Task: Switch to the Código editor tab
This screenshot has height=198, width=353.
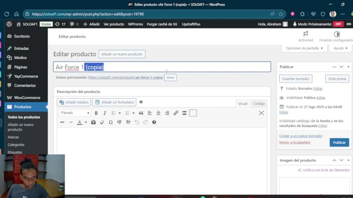Action: [259, 103]
